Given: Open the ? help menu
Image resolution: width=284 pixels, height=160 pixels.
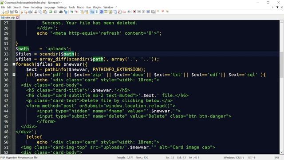Looking at the screenshot, I should 116,7.
